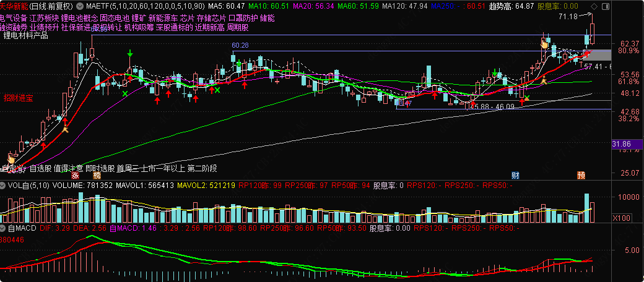Open the 口罩防护 concept tag
Viewport: 644px width, 282px height.
pyautogui.click(x=242, y=17)
